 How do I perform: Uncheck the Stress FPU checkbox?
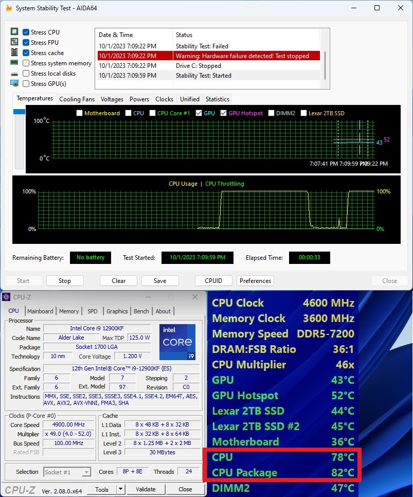click(x=26, y=43)
